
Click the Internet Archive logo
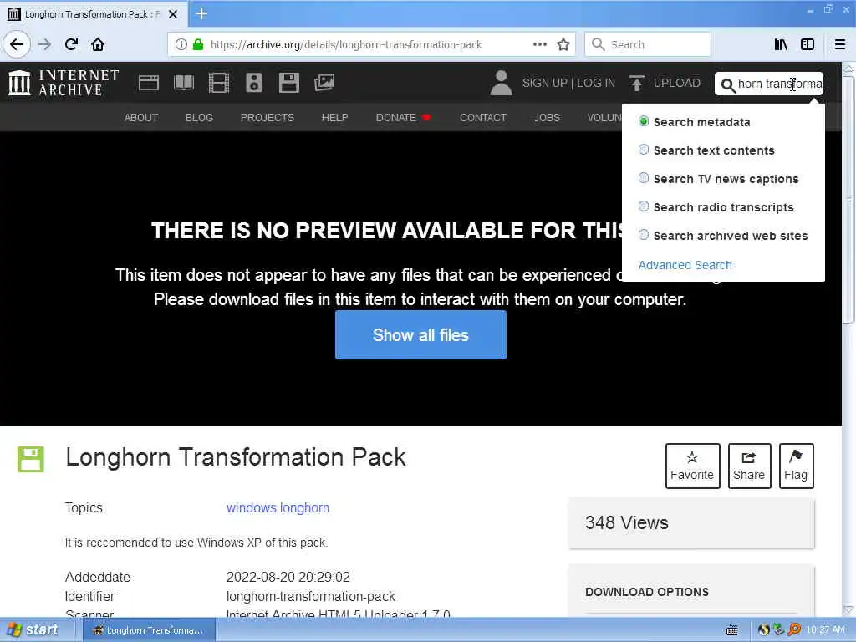pos(64,83)
